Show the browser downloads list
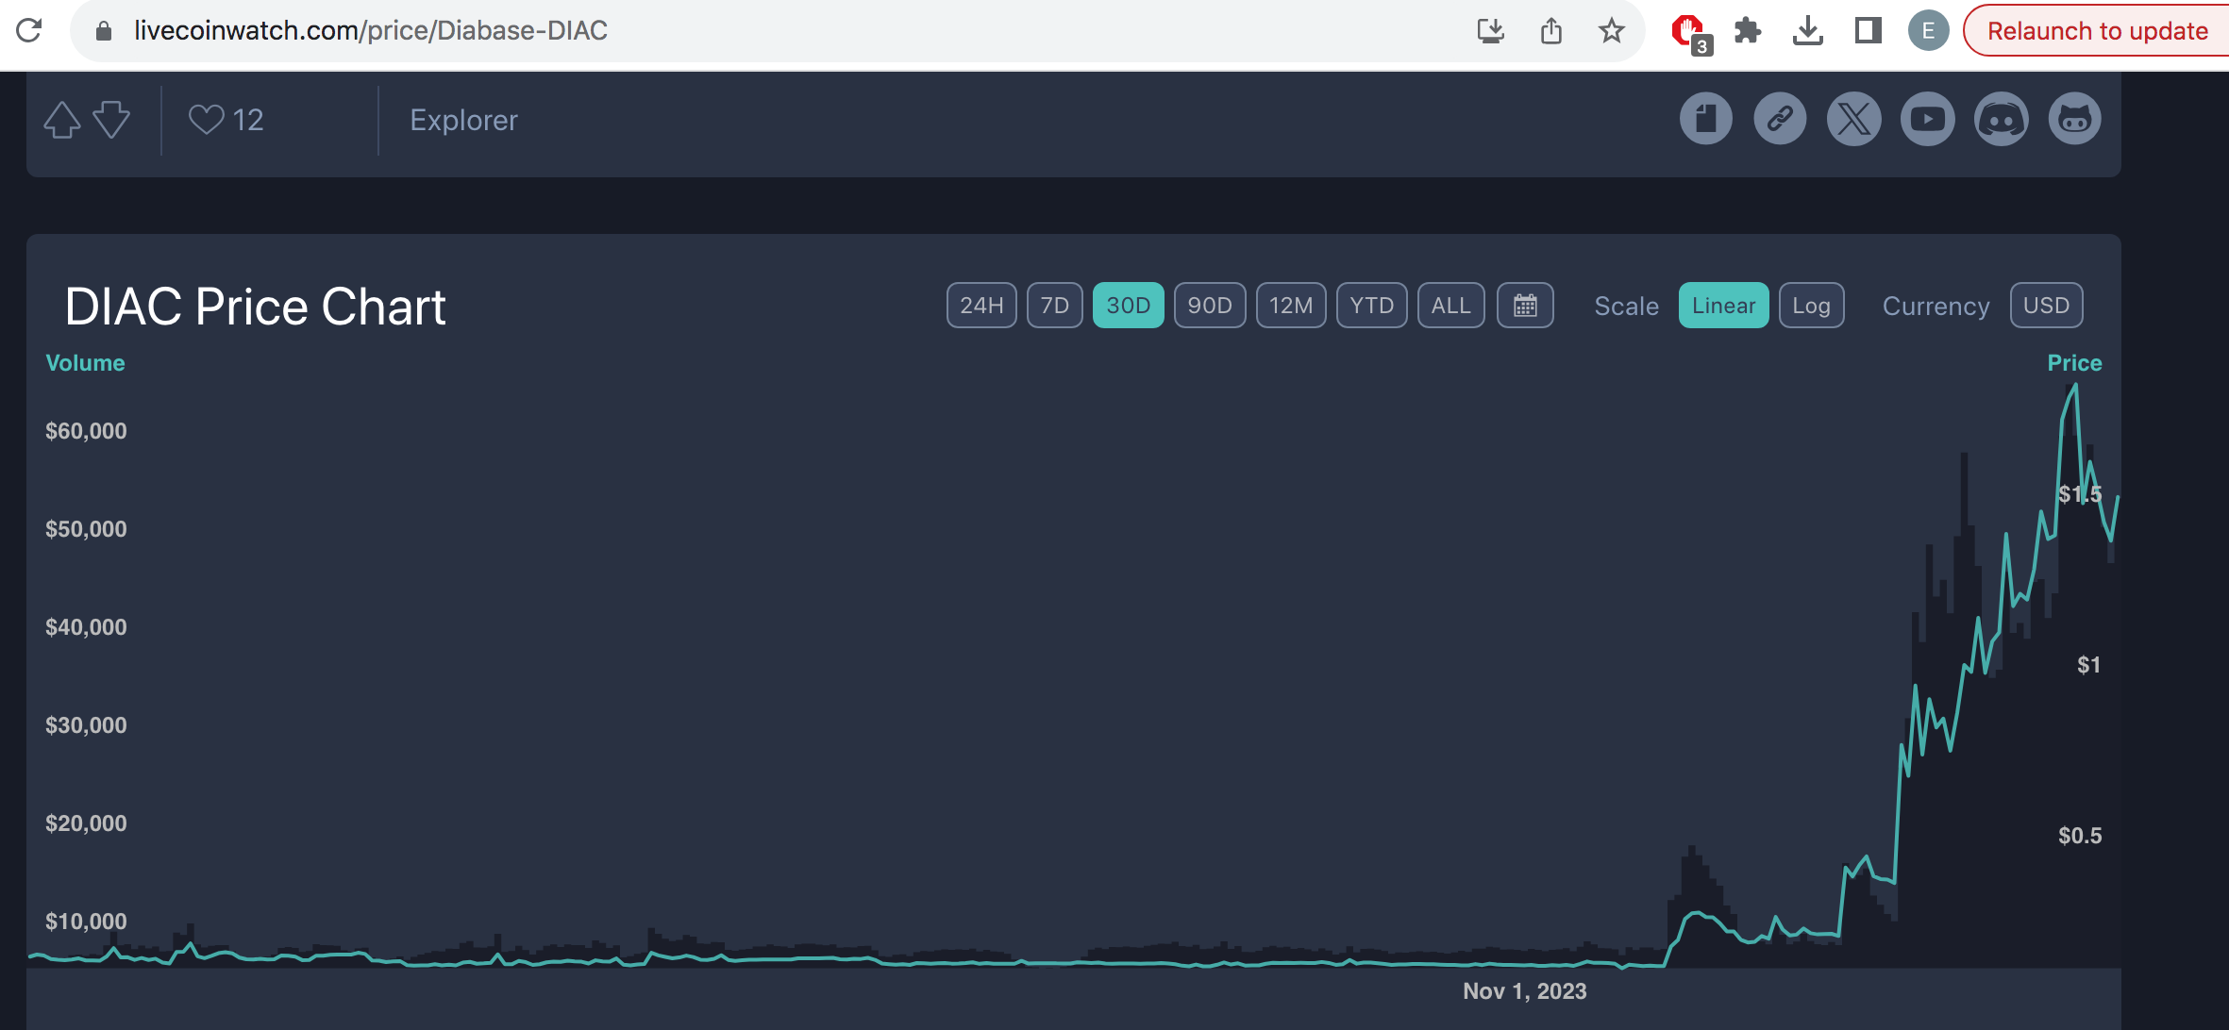Screen dimensions: 2229x1030 1807,31
